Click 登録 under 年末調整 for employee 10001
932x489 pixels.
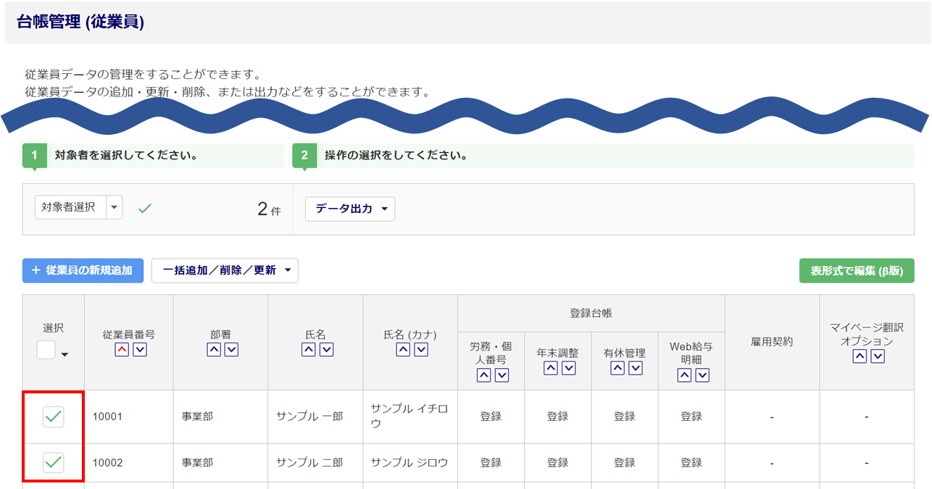point(557,417)
